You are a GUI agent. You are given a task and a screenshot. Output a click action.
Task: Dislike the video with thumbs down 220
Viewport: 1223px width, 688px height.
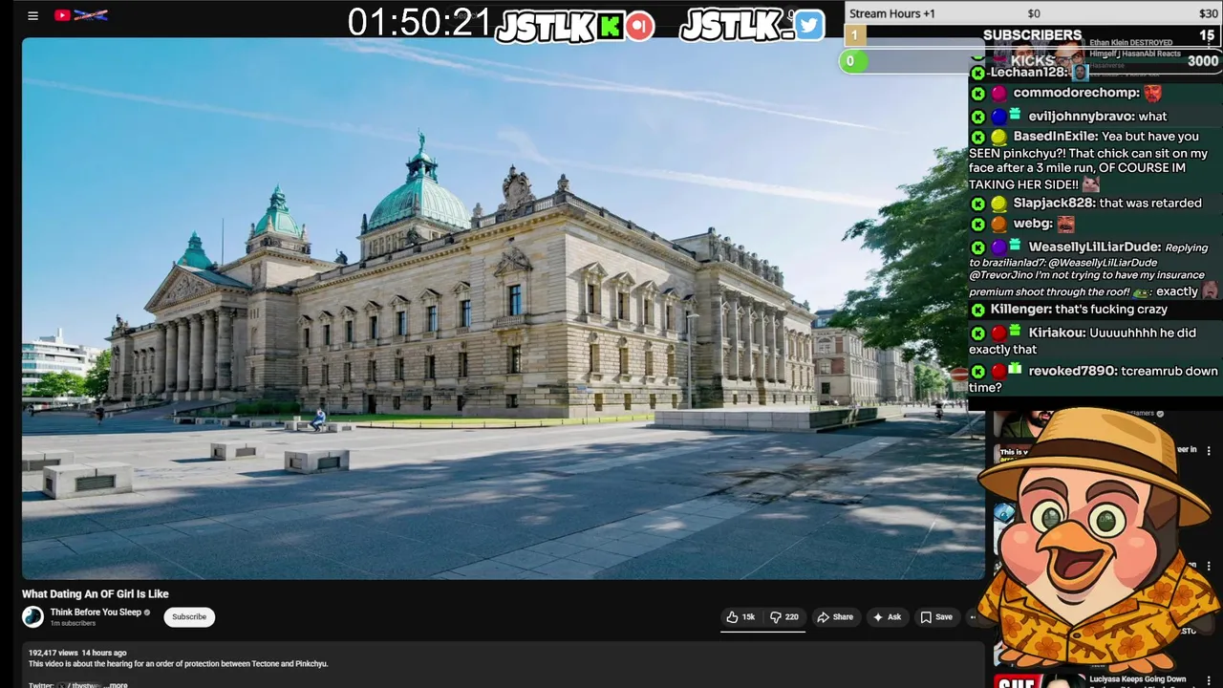coord(785,617)
